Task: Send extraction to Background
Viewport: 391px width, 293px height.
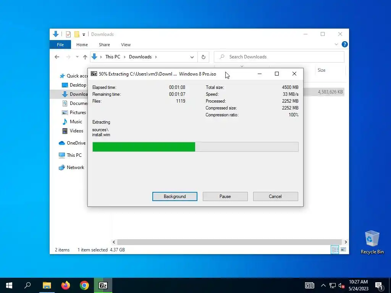Action: pyautogui.click(x=174, y=196)
